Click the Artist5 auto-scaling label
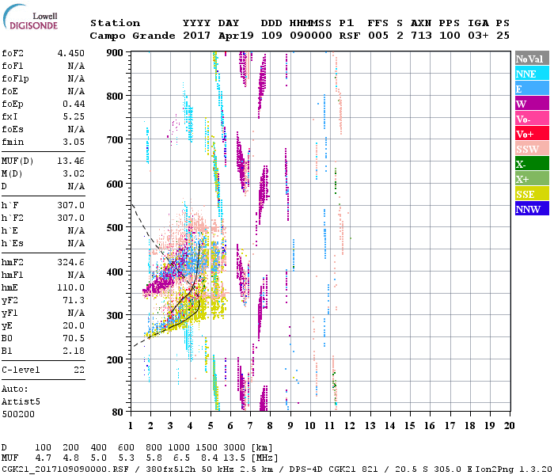This screenshot has height=475, width=554. 21,401
